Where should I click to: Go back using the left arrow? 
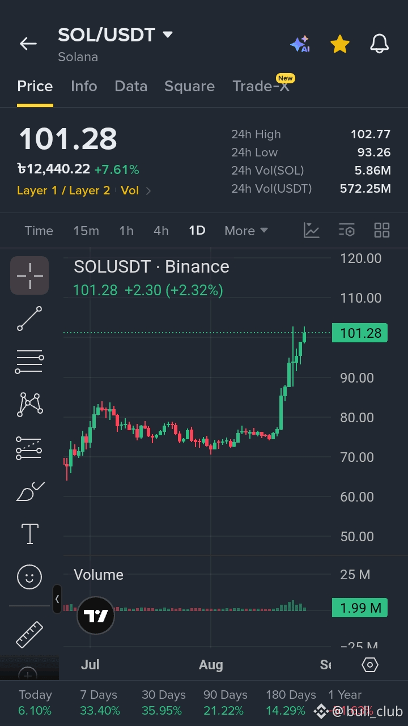28,44
